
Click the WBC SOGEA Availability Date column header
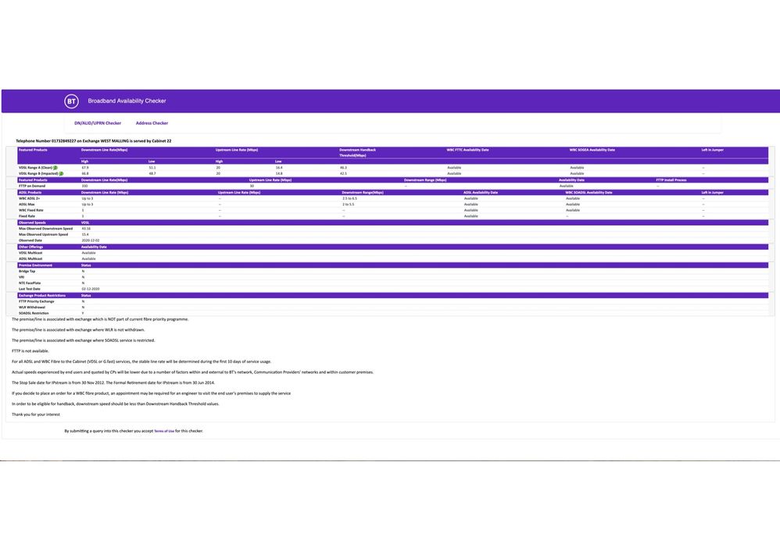click(x=592, y=150)
